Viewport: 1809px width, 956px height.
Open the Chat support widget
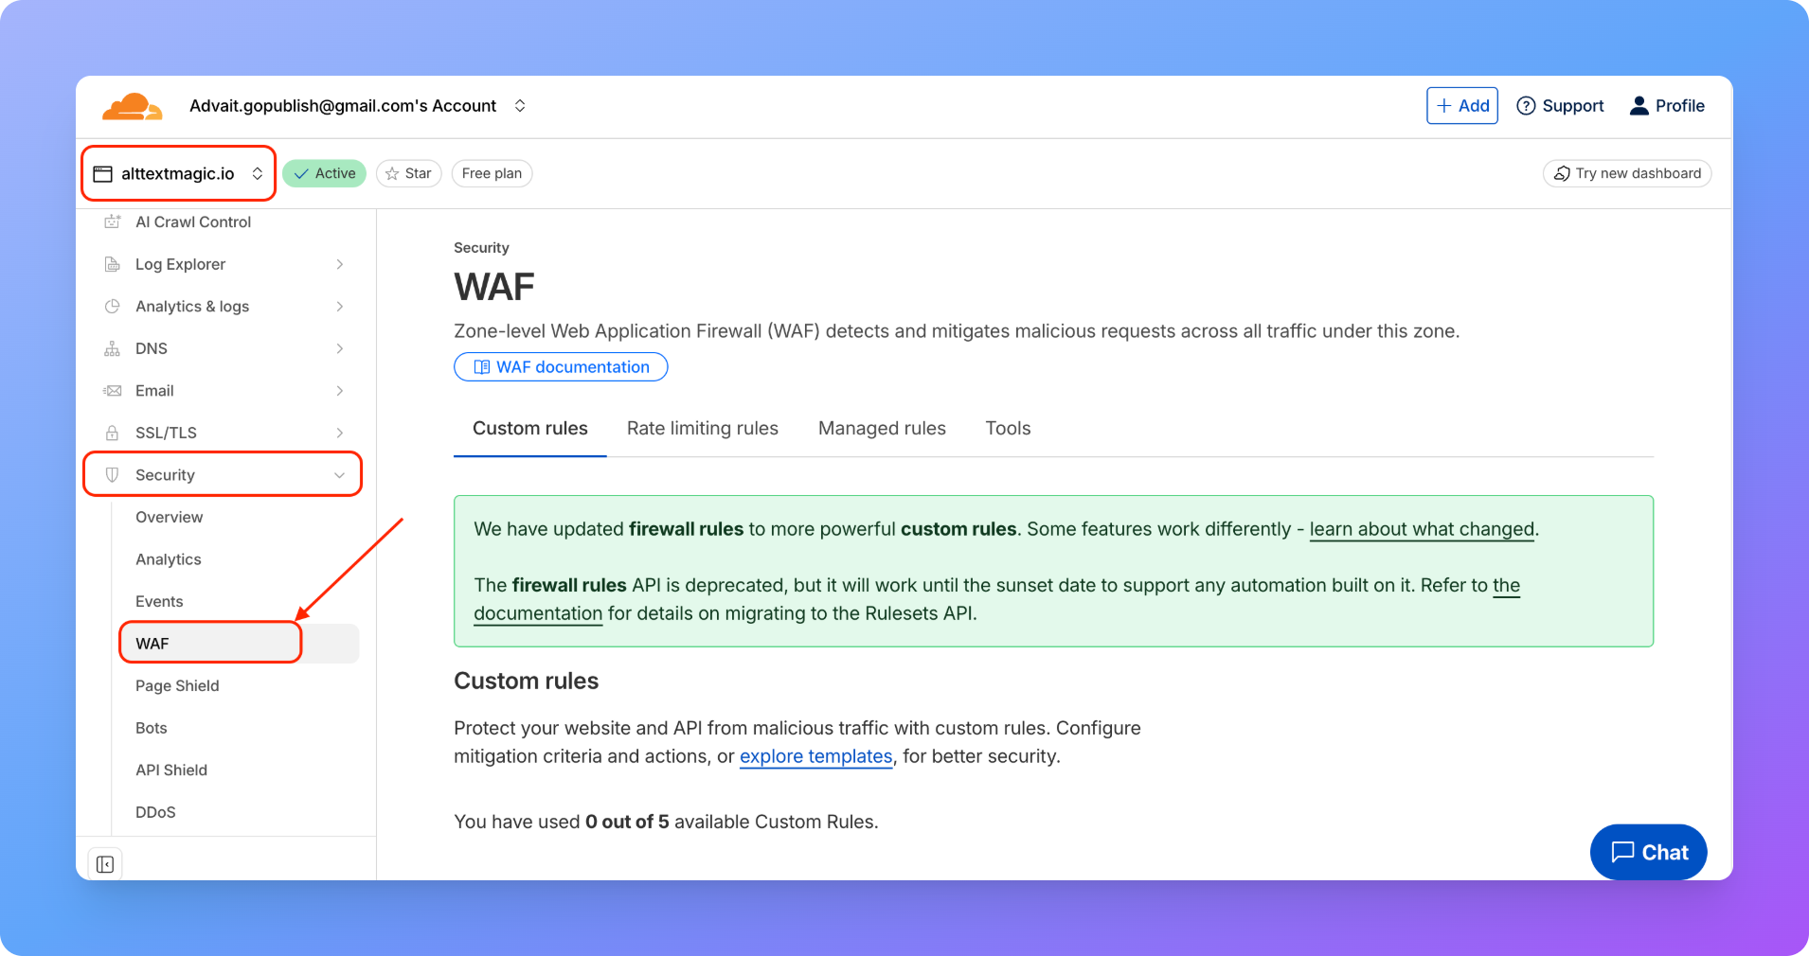point(1648,852)
